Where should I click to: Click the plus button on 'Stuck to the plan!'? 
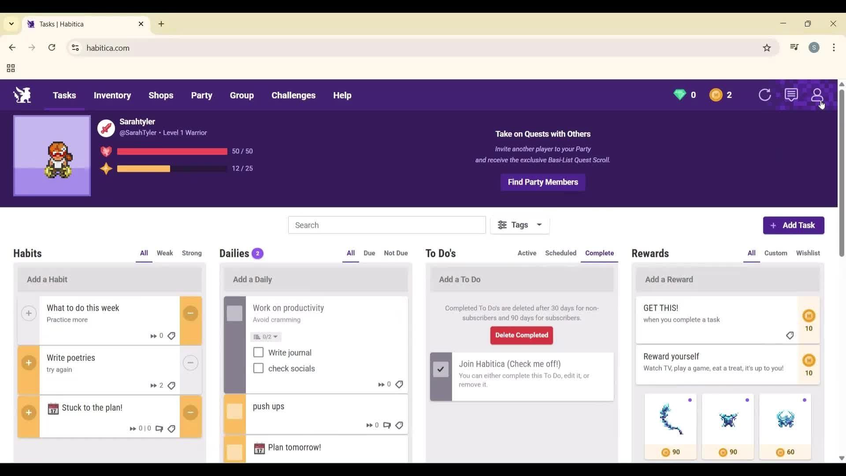point(28,413)
